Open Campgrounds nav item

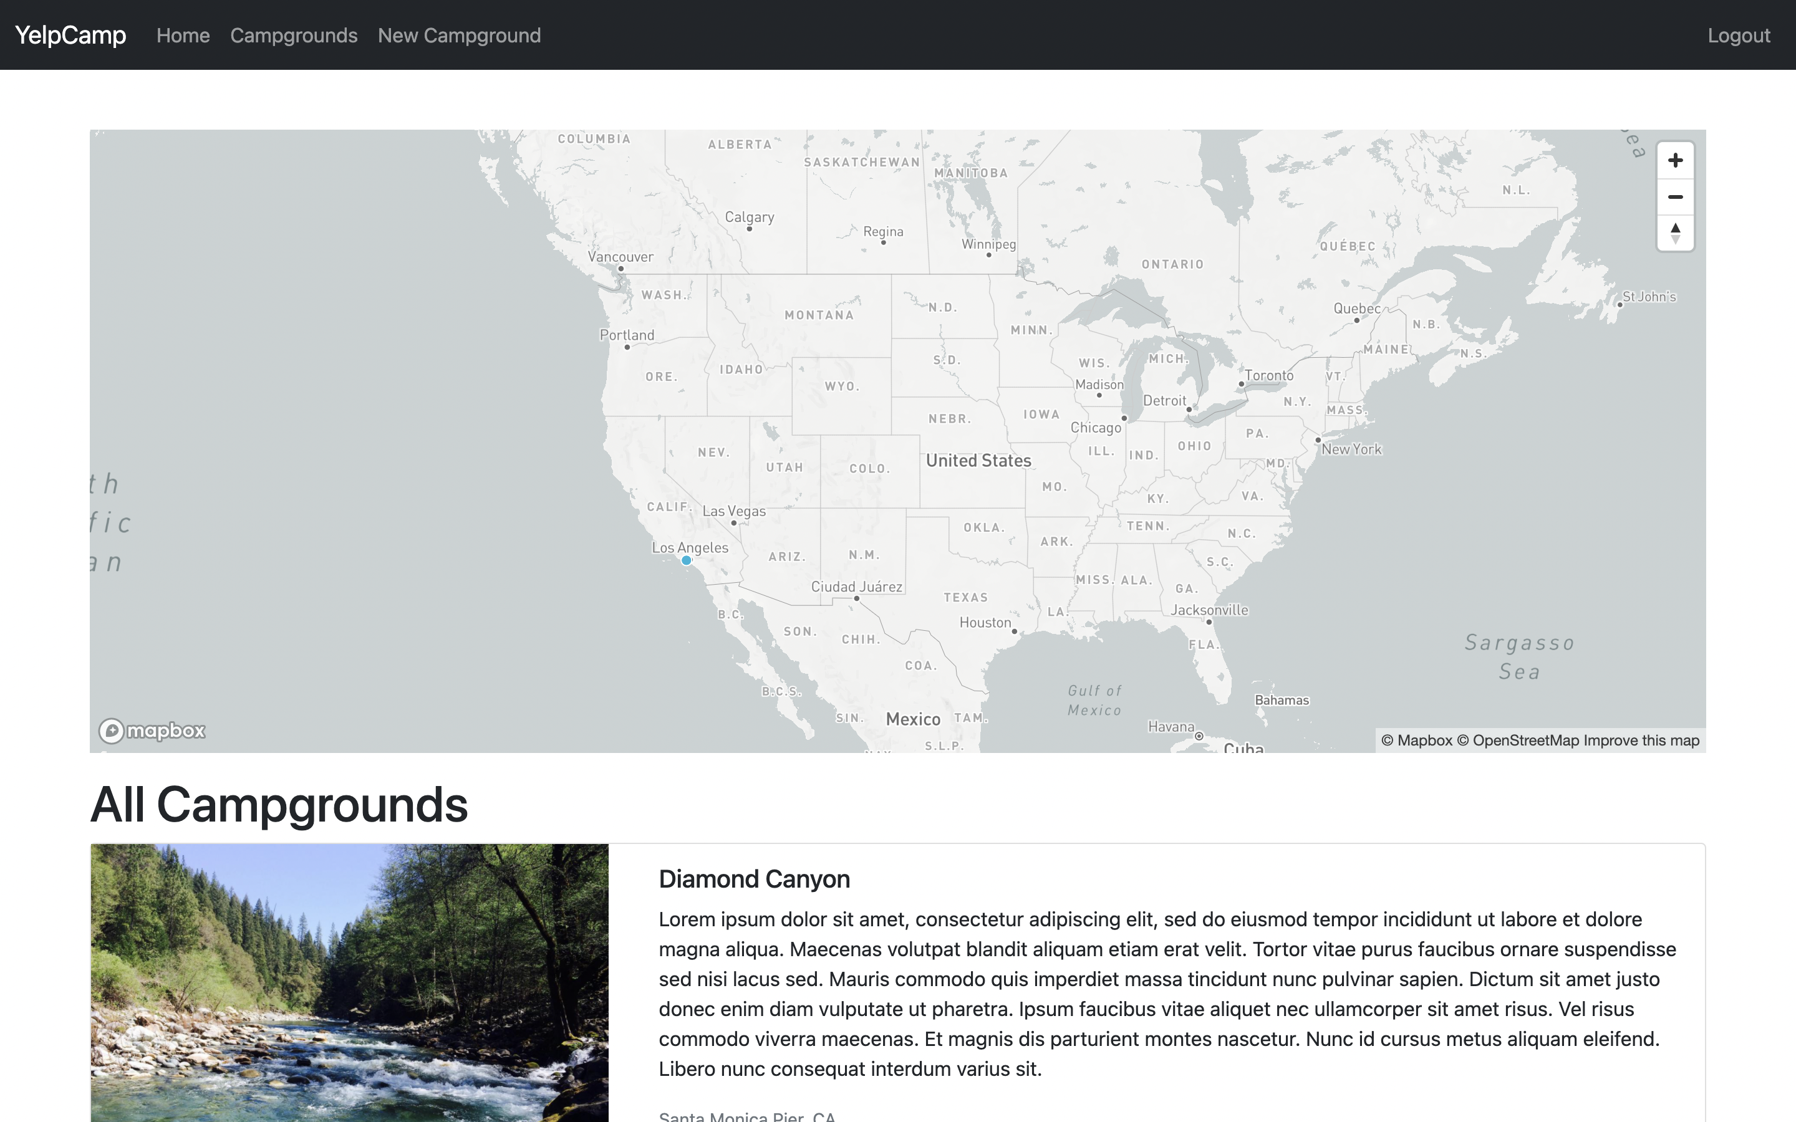(293, 36)
